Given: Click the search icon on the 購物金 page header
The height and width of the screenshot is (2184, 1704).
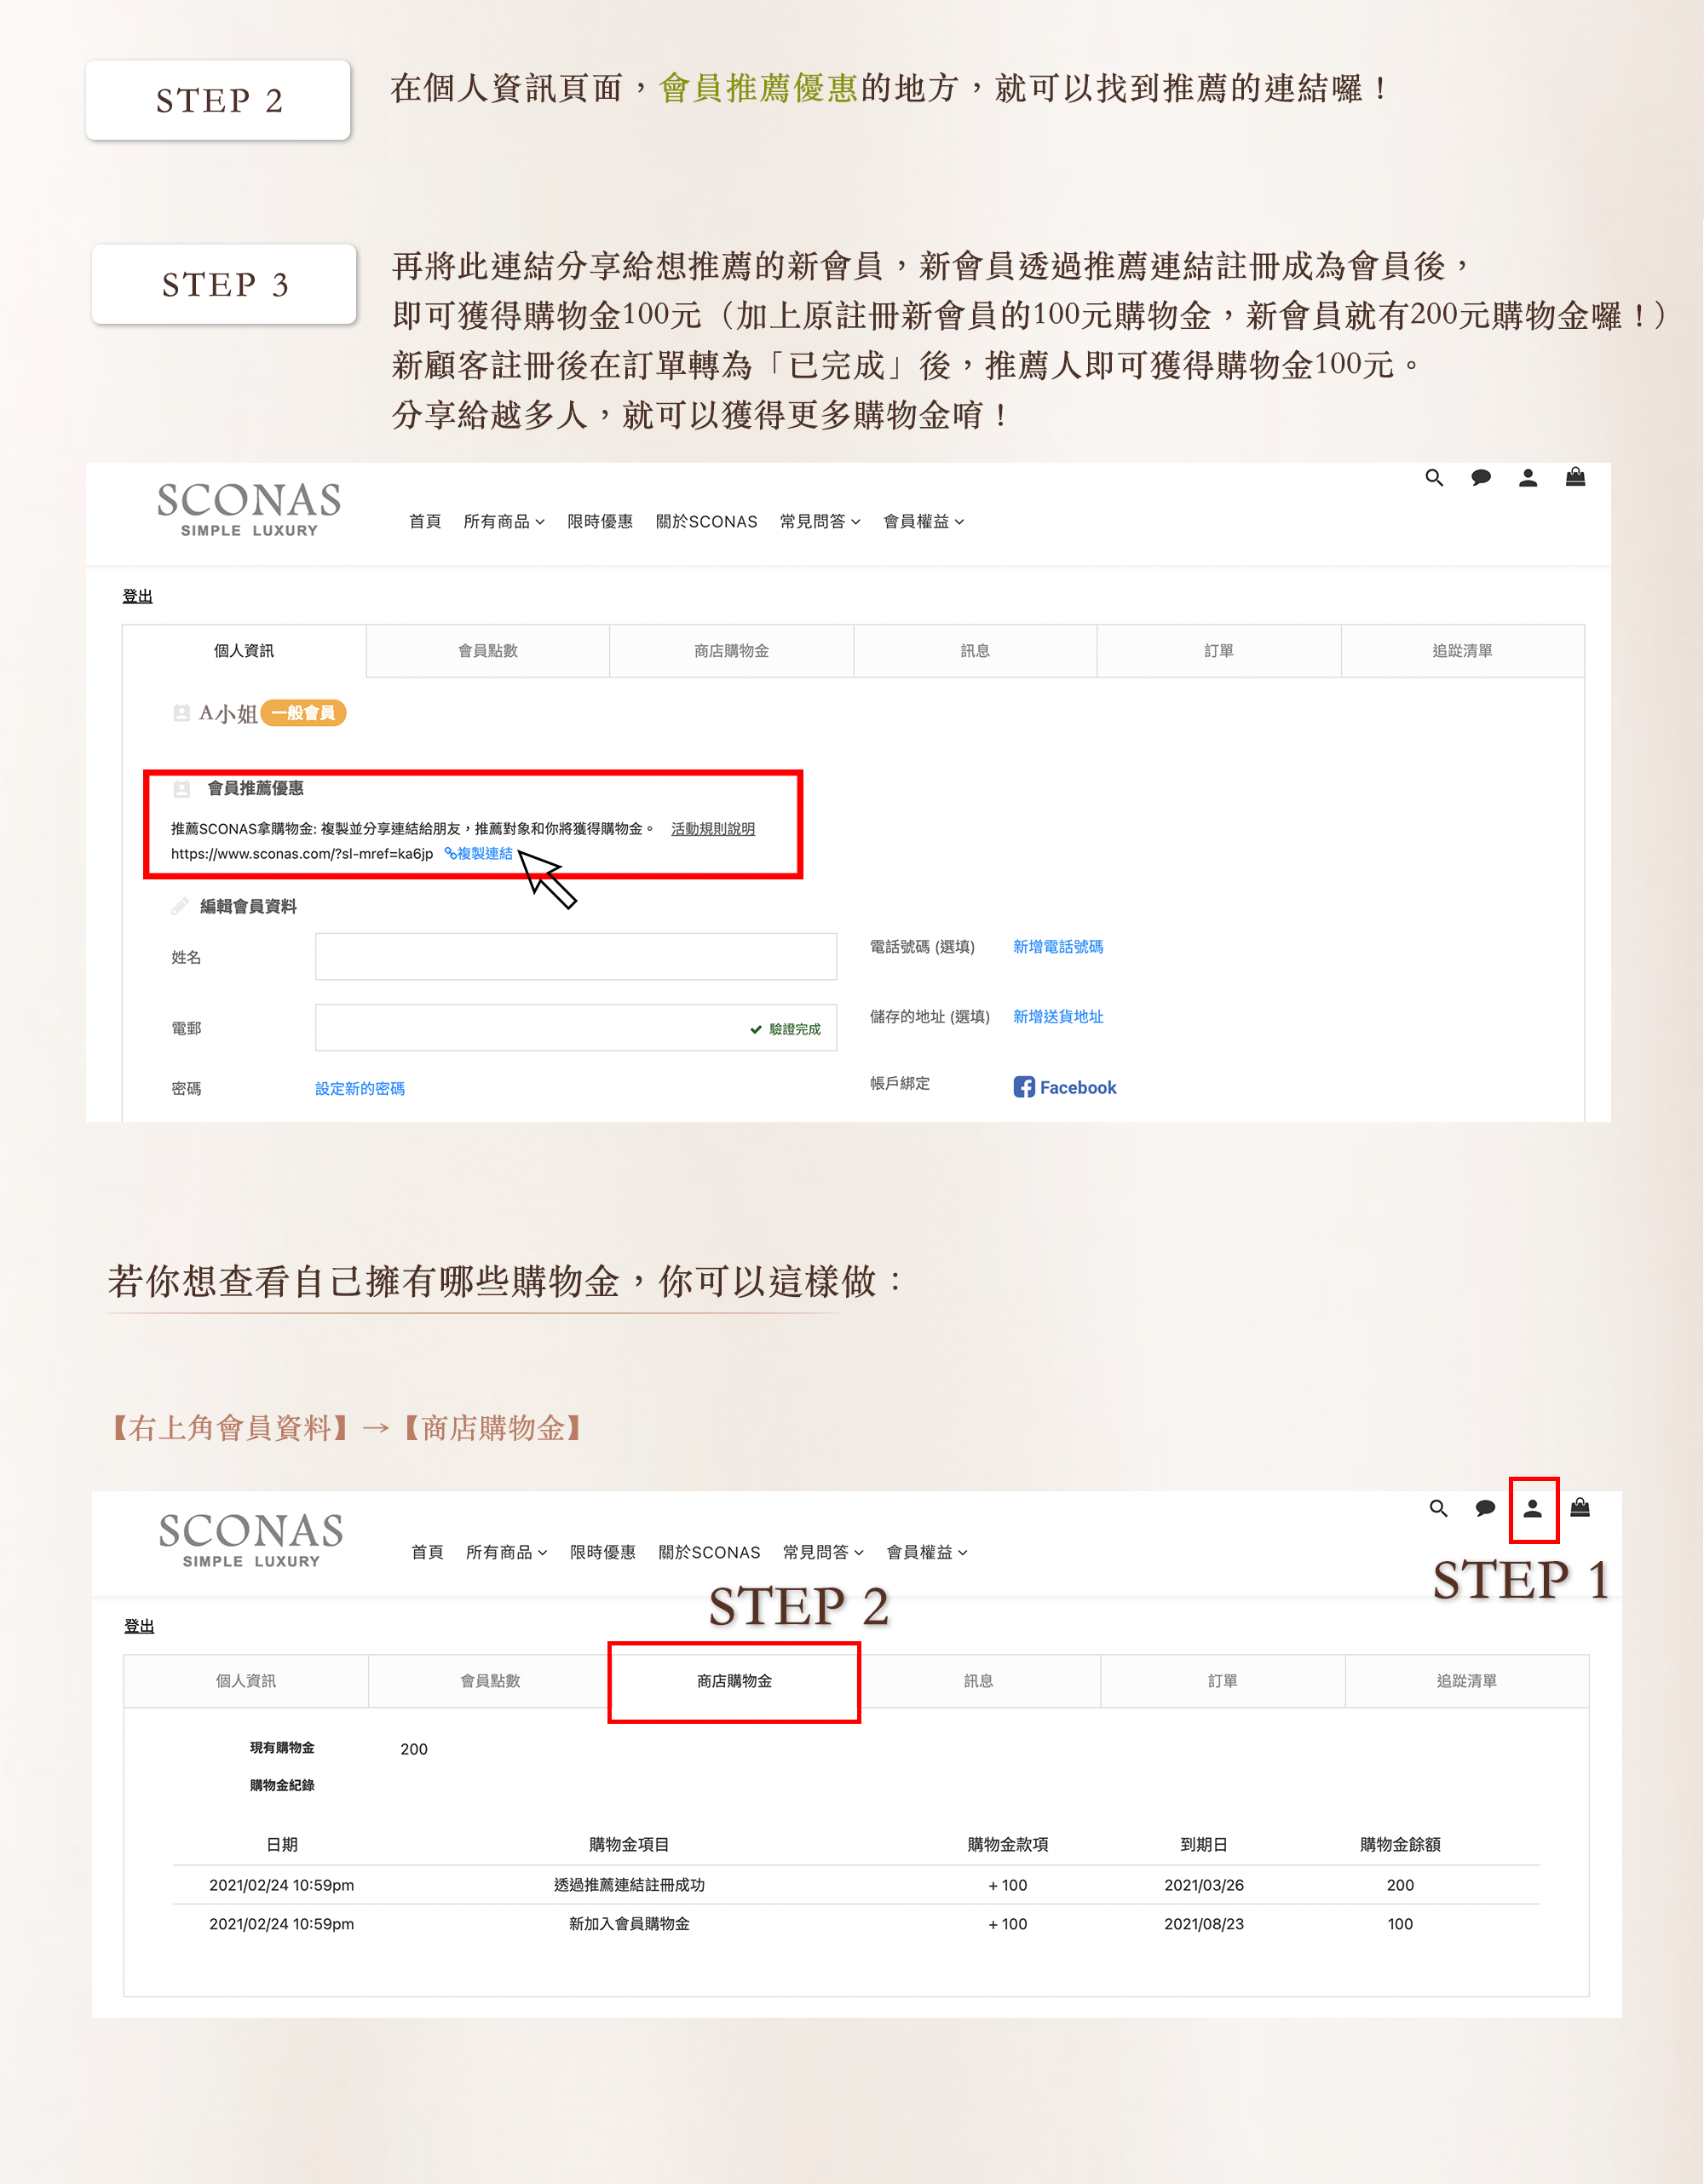Looking at the screenshot, I should (1438, 1508).
